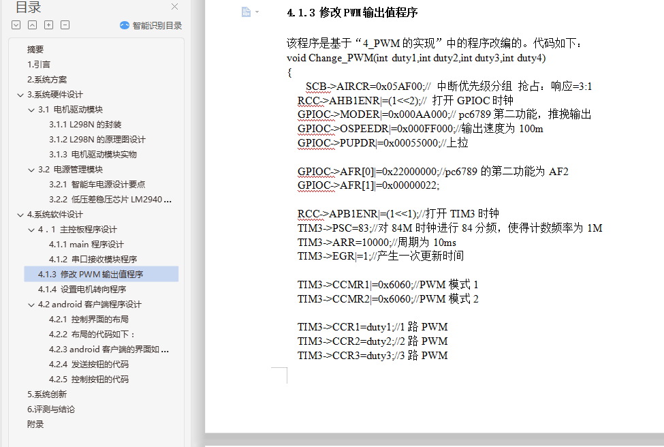Click the TIM3->CCR2=duty2 code line
The image size is (664, 447).
(x=373, y=341)
